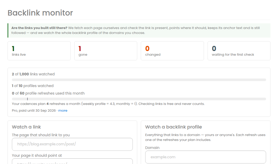Click the 'Your page it should point at' field
278x164 pixels.
coord(72,161)
